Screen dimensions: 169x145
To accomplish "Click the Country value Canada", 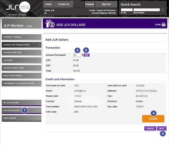I will [78, 101].
